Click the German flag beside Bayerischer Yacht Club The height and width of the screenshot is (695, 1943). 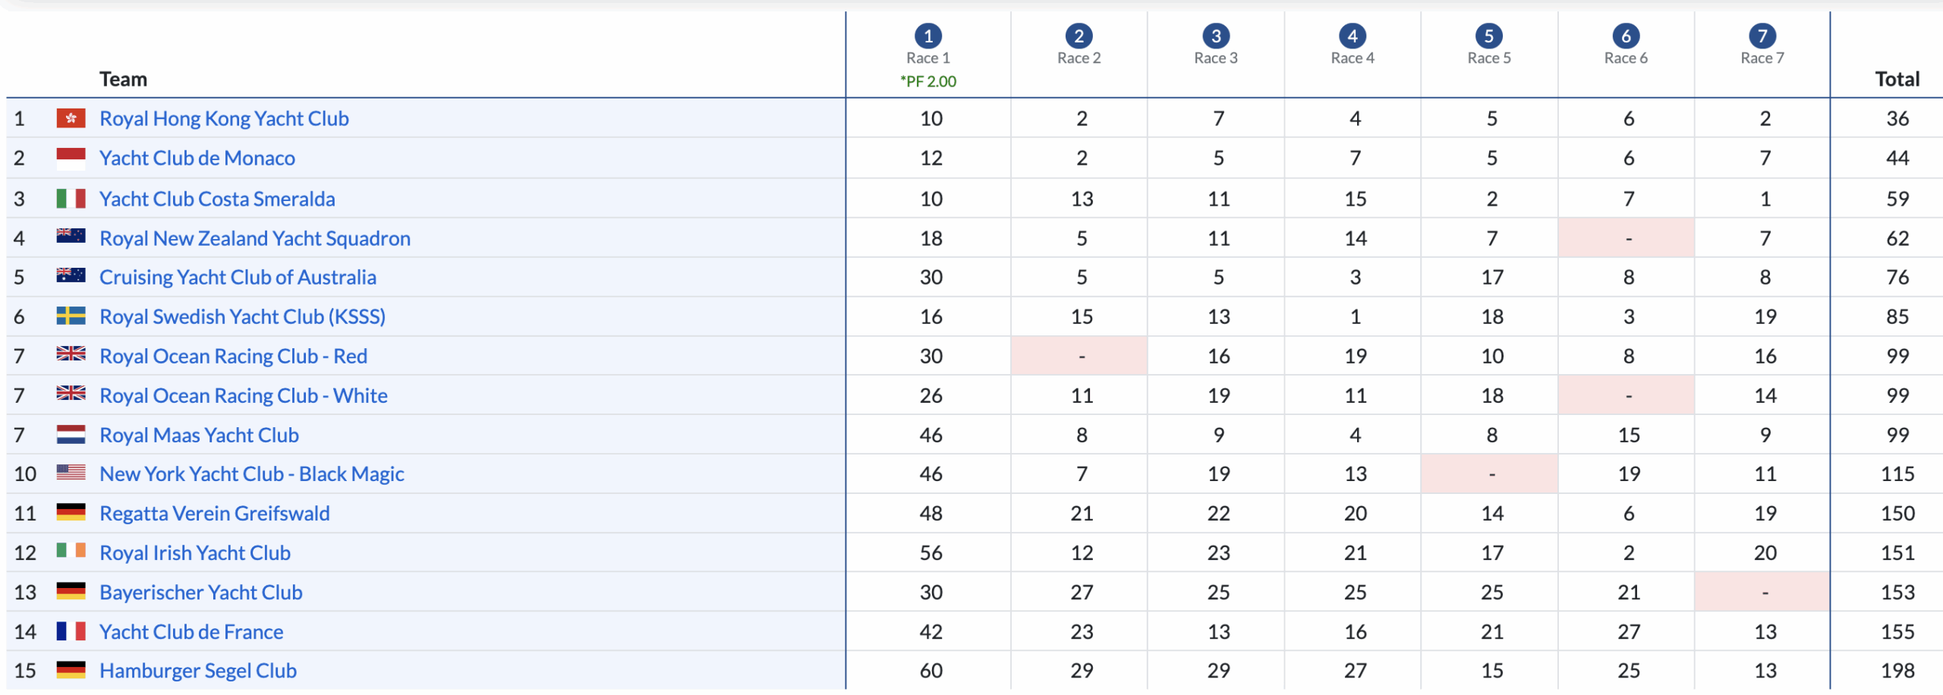71,591
